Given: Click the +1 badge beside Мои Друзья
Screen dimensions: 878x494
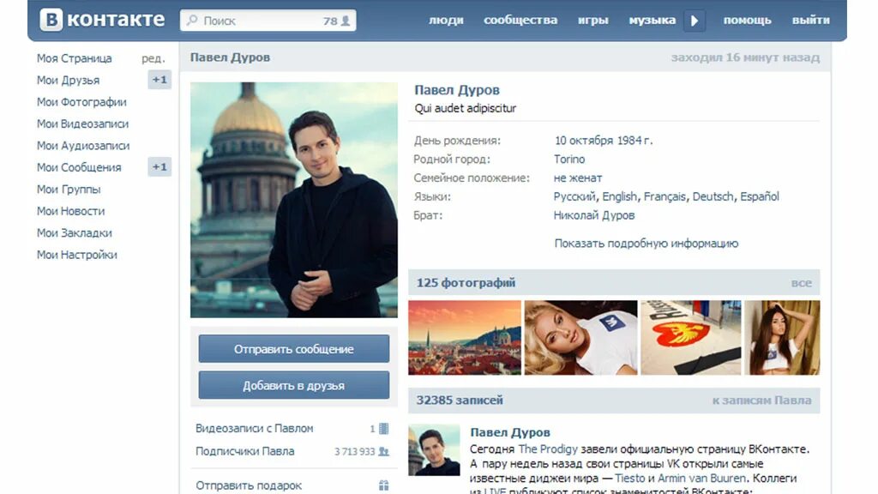Looking at the screenshot, I should 159,80.
